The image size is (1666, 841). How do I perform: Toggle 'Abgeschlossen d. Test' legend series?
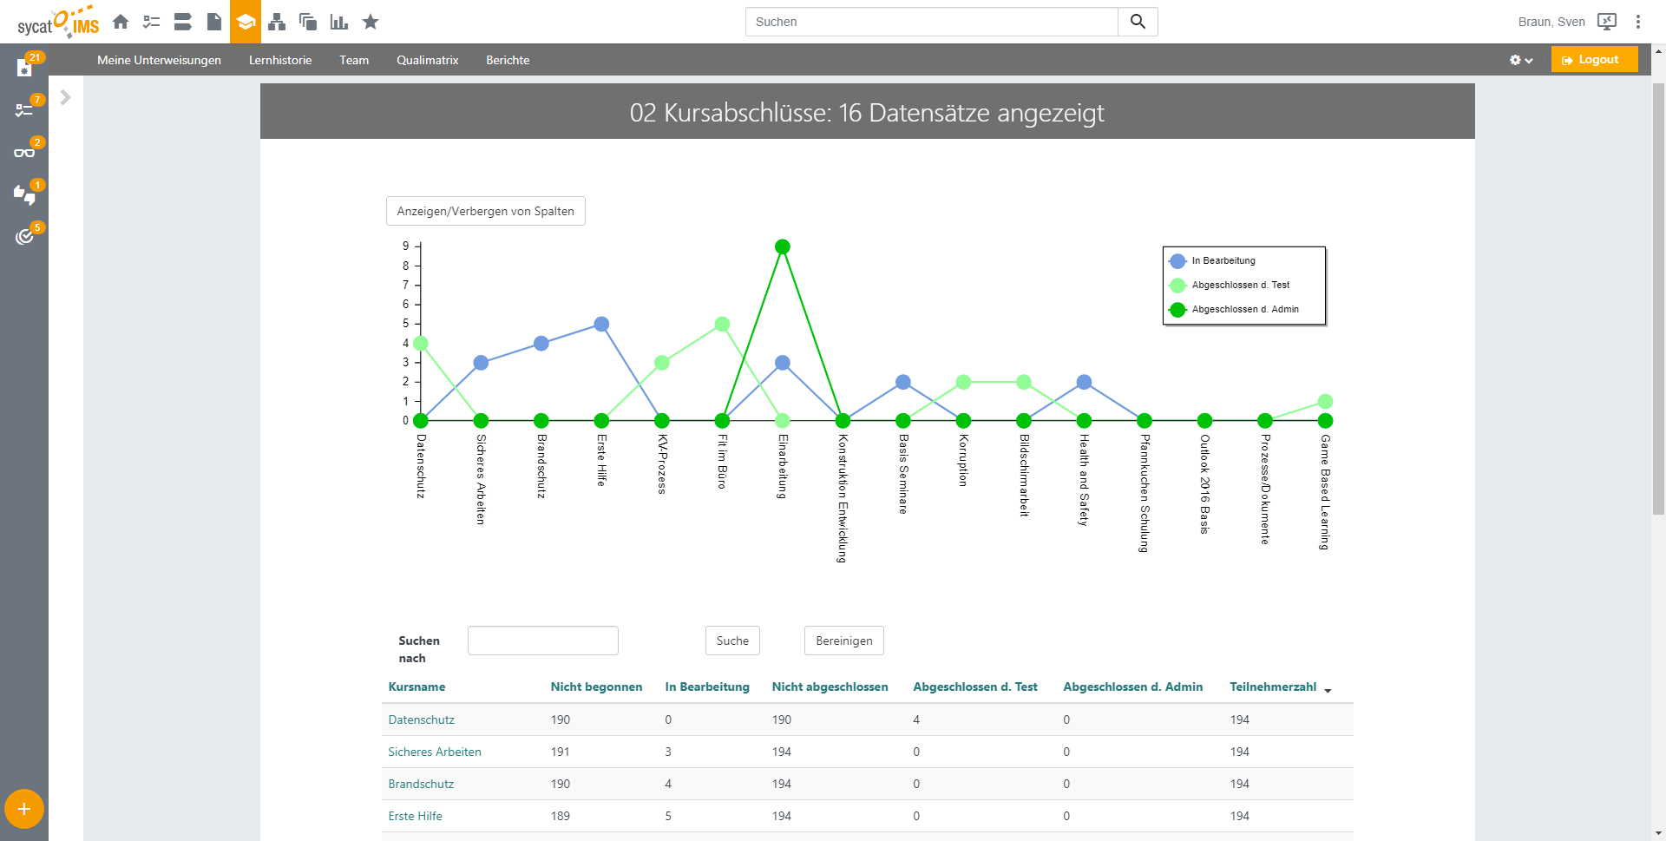1239,285
